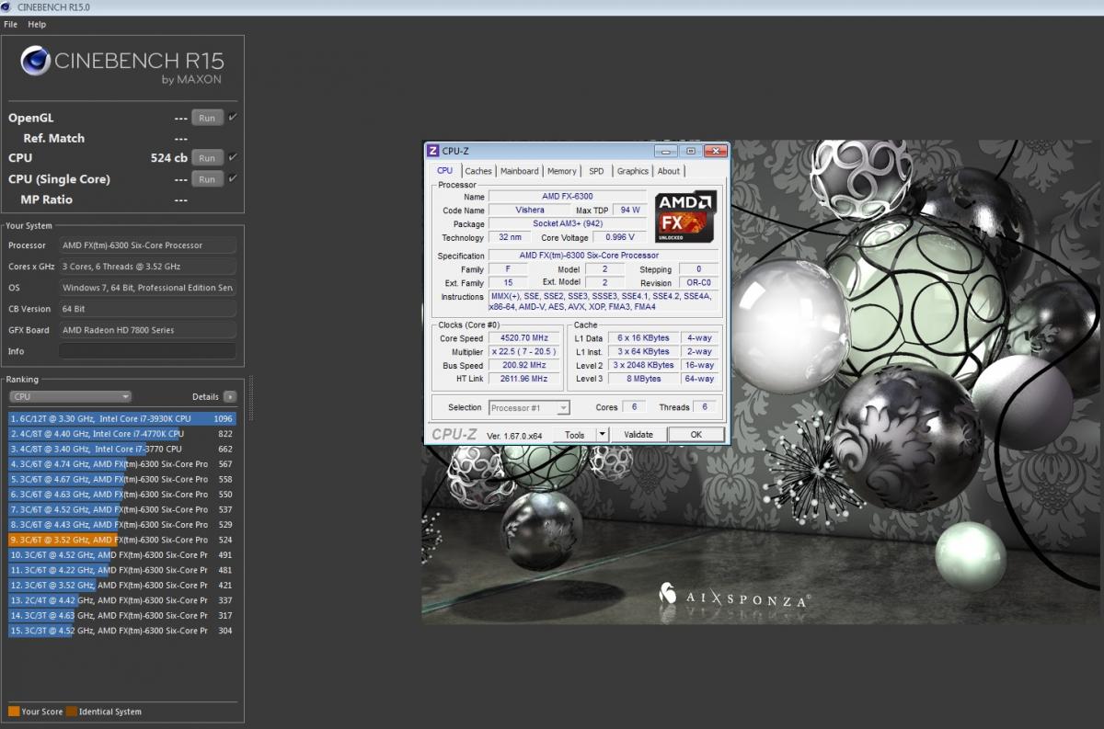
Task: Select the ranking row scoring 550
Action: click(x=121, y=495)
